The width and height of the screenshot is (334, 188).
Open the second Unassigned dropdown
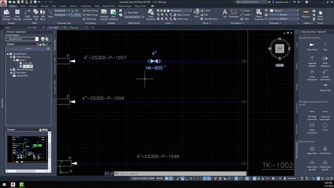click(x=62, y=15)
